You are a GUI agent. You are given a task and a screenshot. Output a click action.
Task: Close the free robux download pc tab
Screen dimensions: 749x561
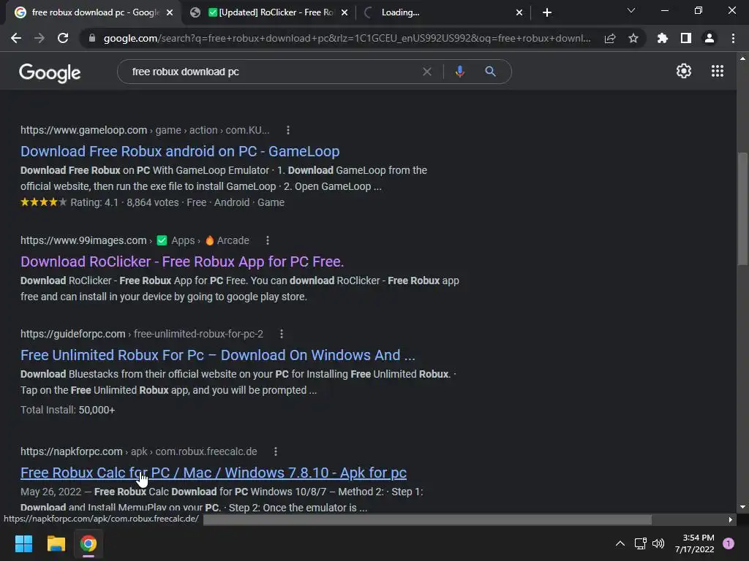tap(170, 12)
